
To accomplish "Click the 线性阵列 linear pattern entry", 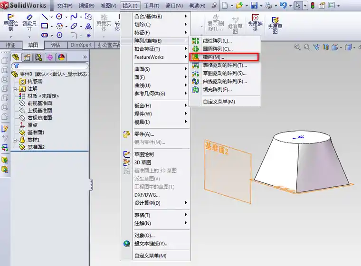I will (x=218, y=41).
